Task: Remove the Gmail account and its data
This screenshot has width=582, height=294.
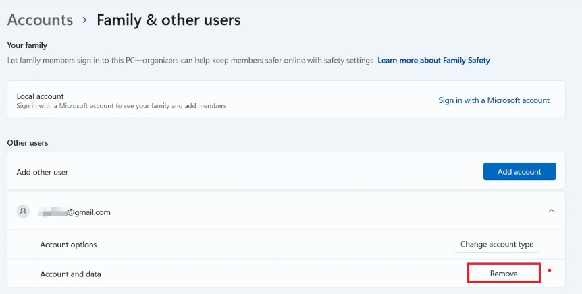Action: point(503,274)
